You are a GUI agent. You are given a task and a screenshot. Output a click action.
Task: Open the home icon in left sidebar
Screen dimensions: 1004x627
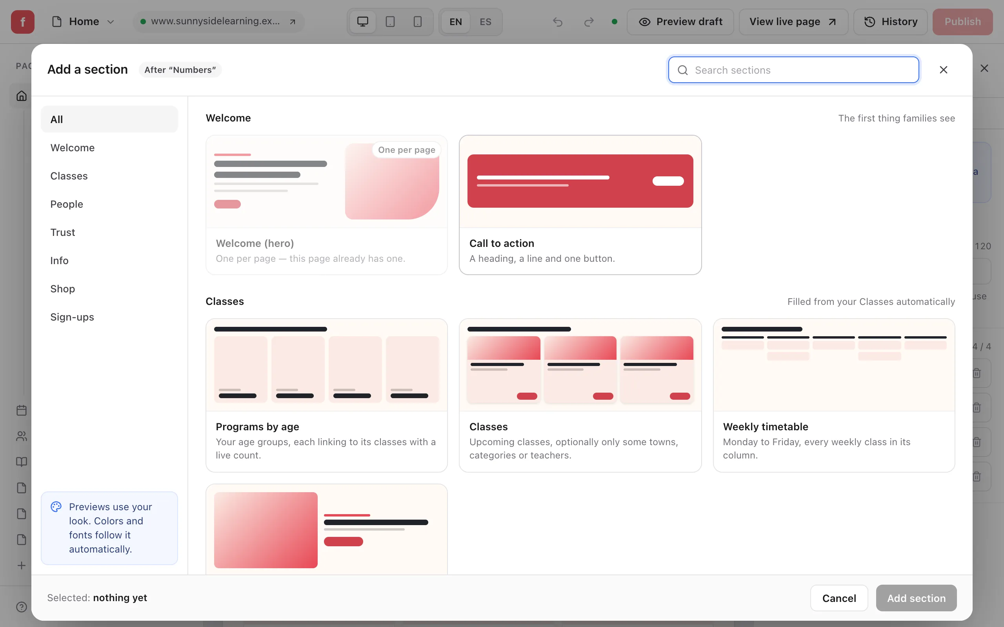click(21, 96)
